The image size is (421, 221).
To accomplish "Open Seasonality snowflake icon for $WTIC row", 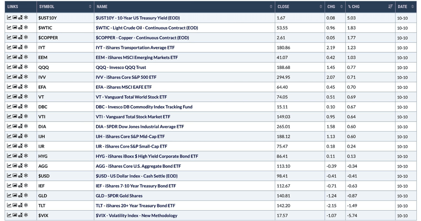I will click(x=26, y=27).
